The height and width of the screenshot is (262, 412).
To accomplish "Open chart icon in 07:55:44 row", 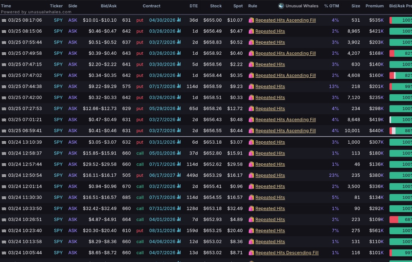I will pyautogui.click(x=179, y=42).
